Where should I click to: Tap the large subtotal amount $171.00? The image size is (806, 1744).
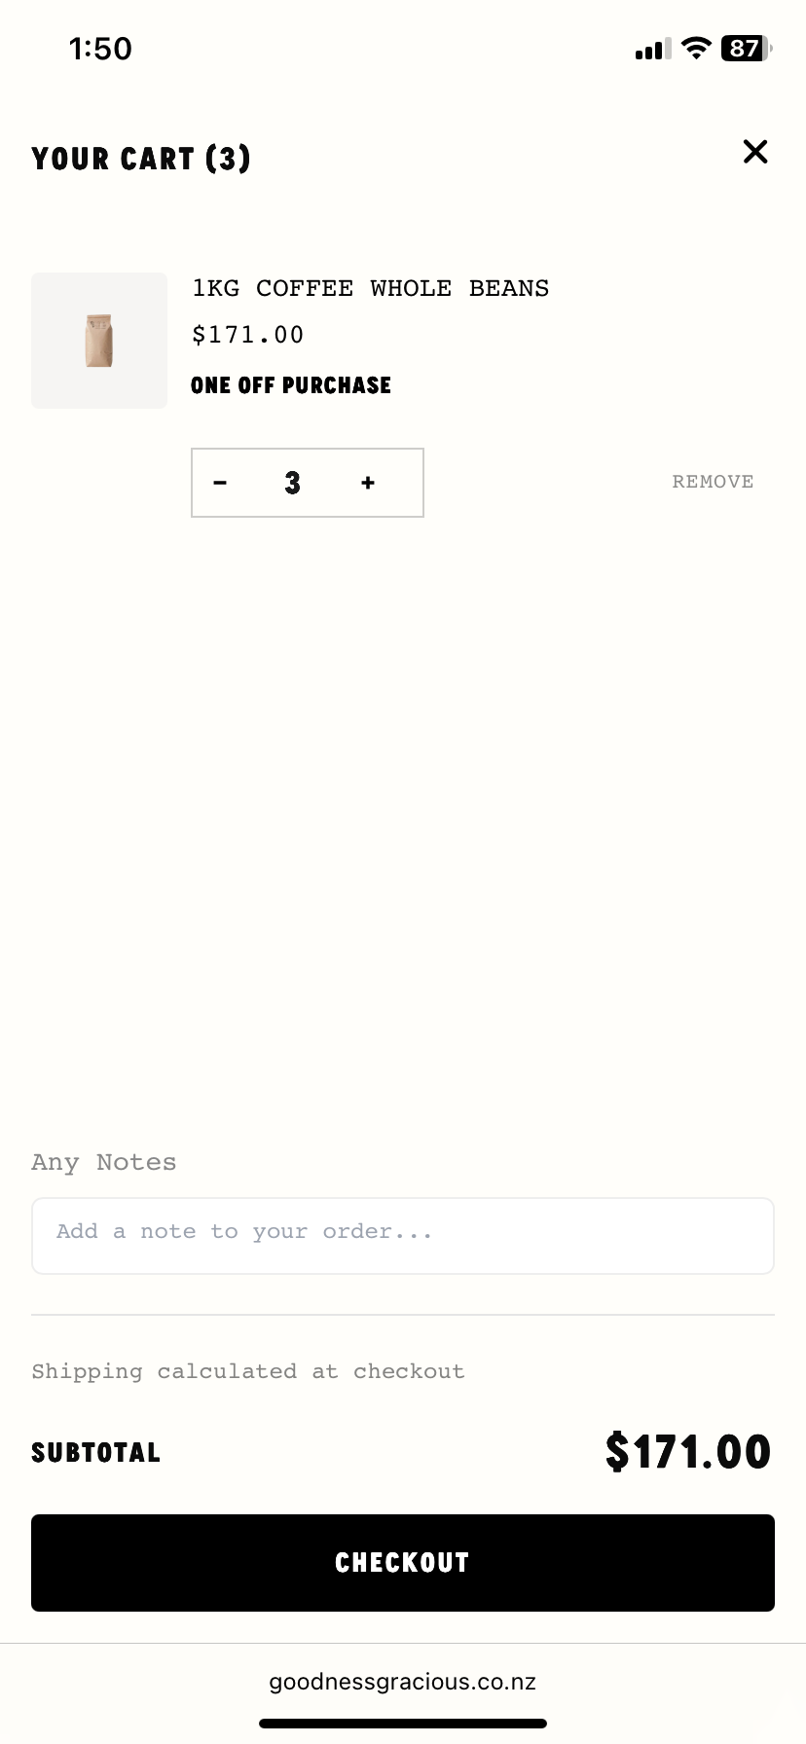coord(687,1452)
